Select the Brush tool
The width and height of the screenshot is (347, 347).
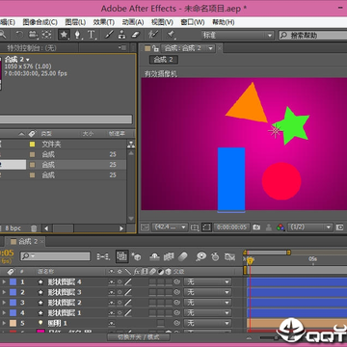pyautogui.click(x=109, y=35)
